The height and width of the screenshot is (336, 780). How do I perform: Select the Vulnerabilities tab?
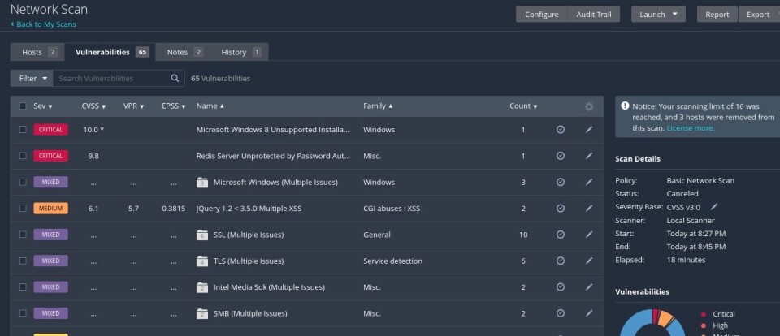coord(112,52)
